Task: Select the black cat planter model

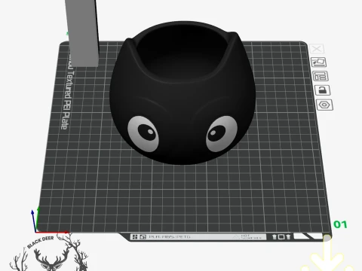Action: click(183, 93)
